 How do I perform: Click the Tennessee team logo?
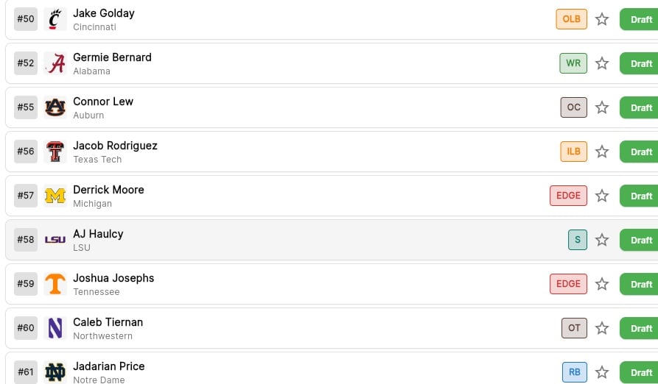pyautogui.click(x=55, y=284)
